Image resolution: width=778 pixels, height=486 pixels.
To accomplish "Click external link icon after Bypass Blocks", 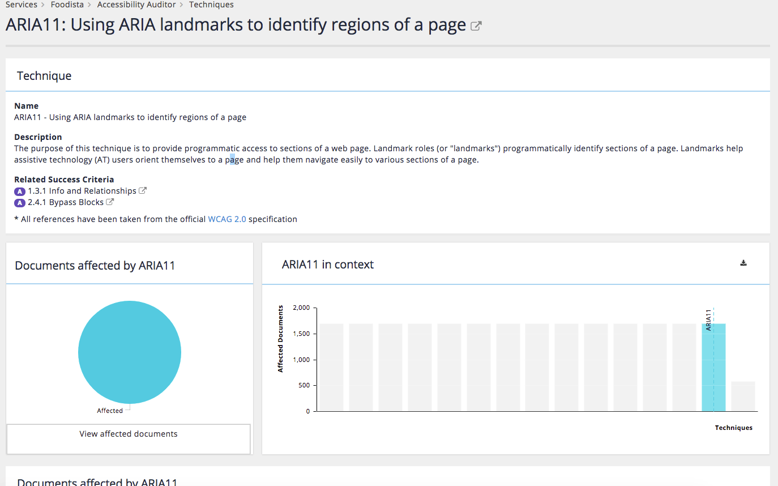I will pos(110,202).
